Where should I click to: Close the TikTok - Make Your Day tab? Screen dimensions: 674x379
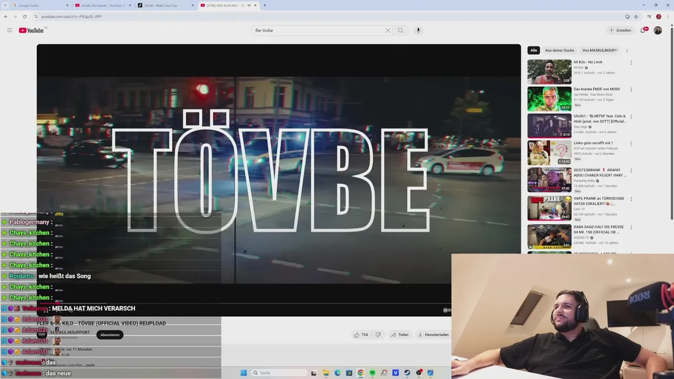[x=192, y=5]
